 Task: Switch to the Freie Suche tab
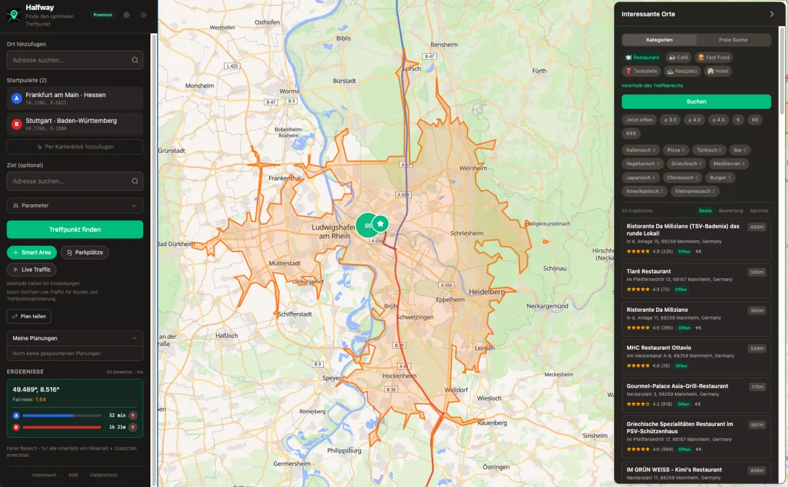click(x=733, y=39)
